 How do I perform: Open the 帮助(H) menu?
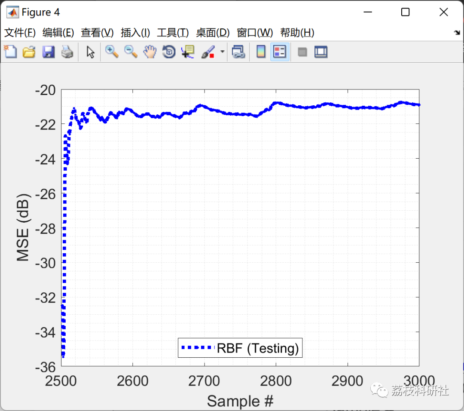pos(297,33)
